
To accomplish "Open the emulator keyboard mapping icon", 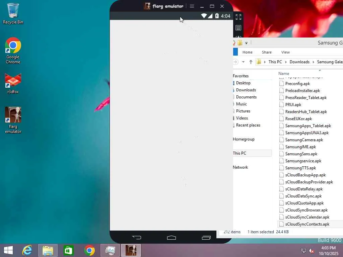I will [x=238, y=28].
